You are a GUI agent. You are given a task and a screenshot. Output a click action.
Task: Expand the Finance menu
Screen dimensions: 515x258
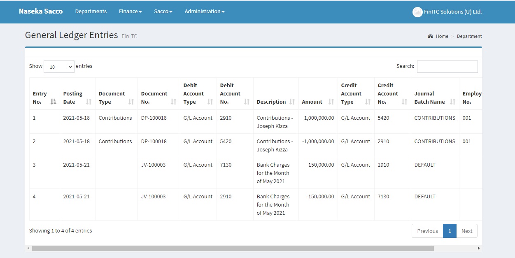tap(130, 12)
